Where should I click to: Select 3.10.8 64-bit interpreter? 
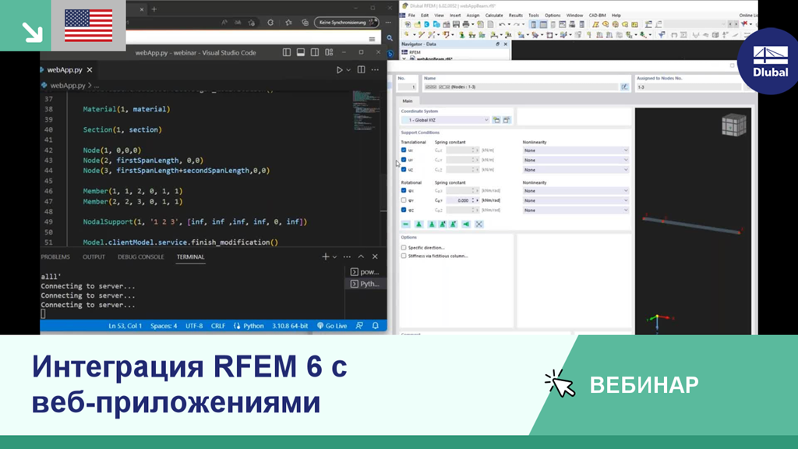tap(290, 326)
